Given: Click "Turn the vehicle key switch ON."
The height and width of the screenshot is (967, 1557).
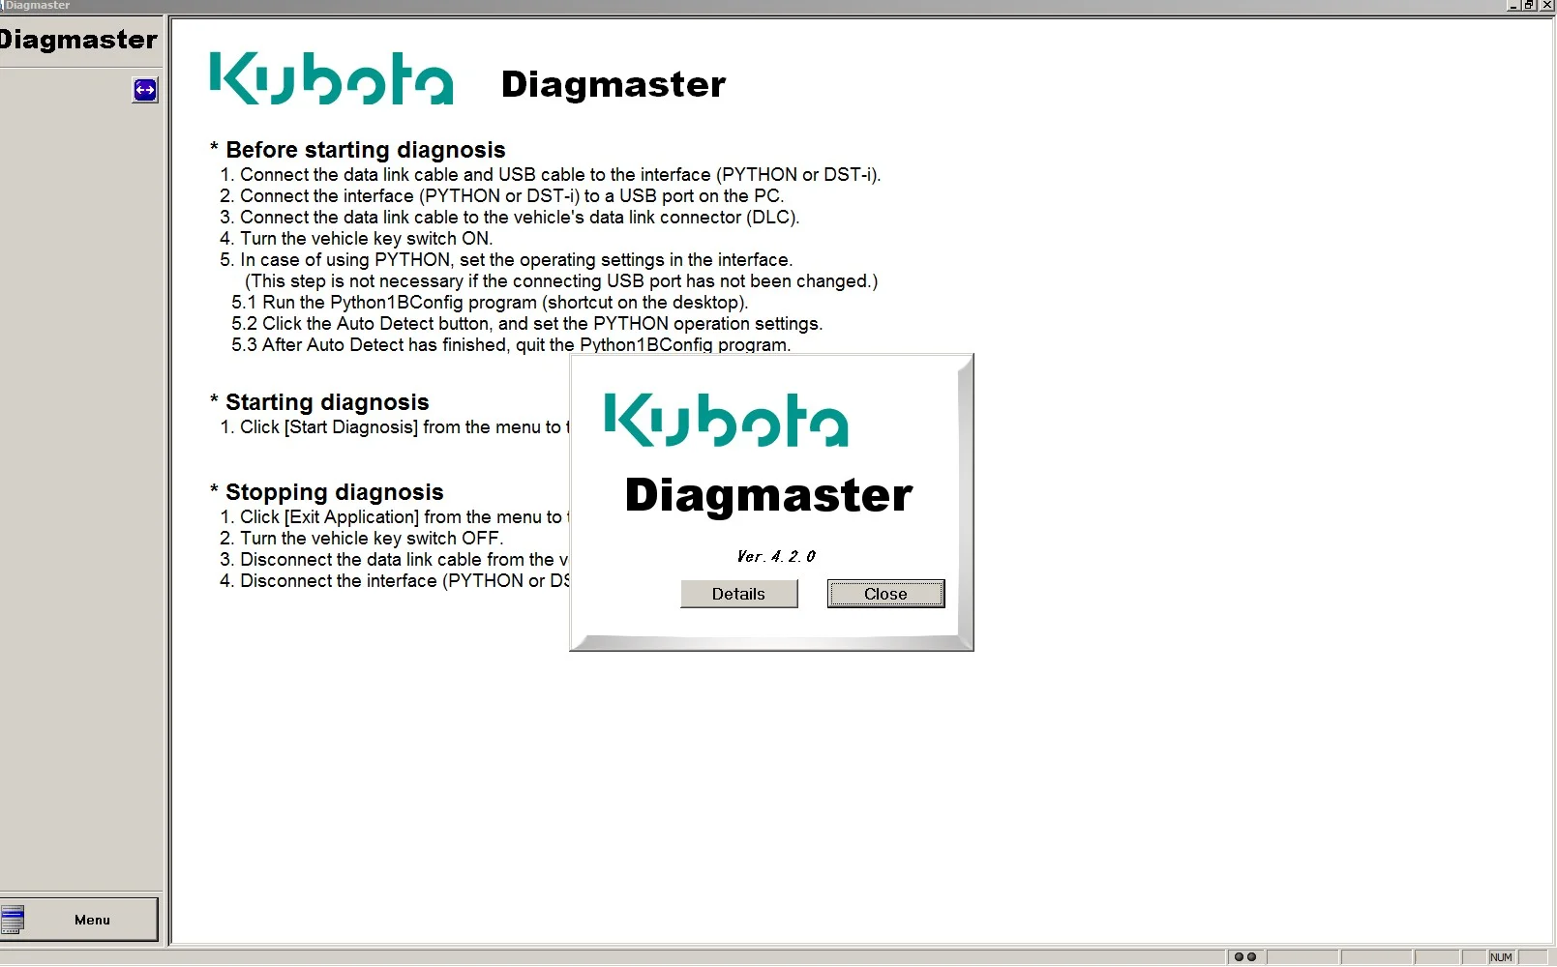Looking at the screenshot, I should pyautogui.click(x=356, y=239).
